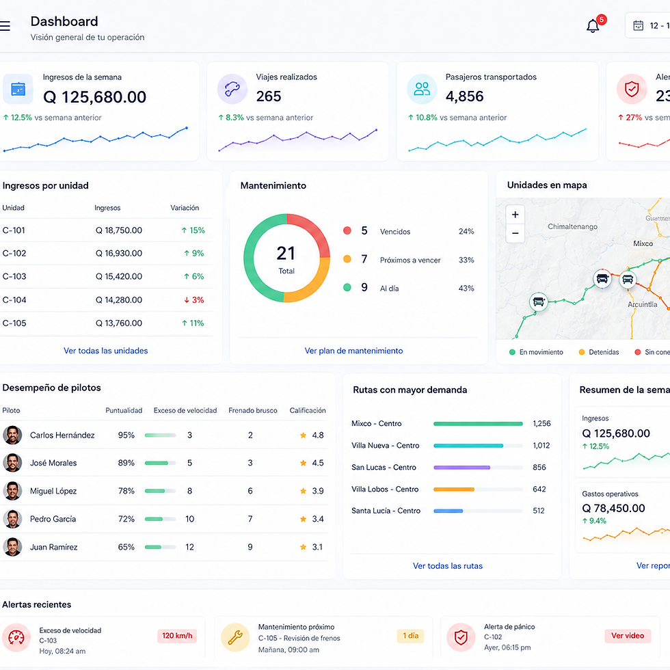Click the Frenado brusco column header
Screen dimensions: 670x670
click(252, 410)
